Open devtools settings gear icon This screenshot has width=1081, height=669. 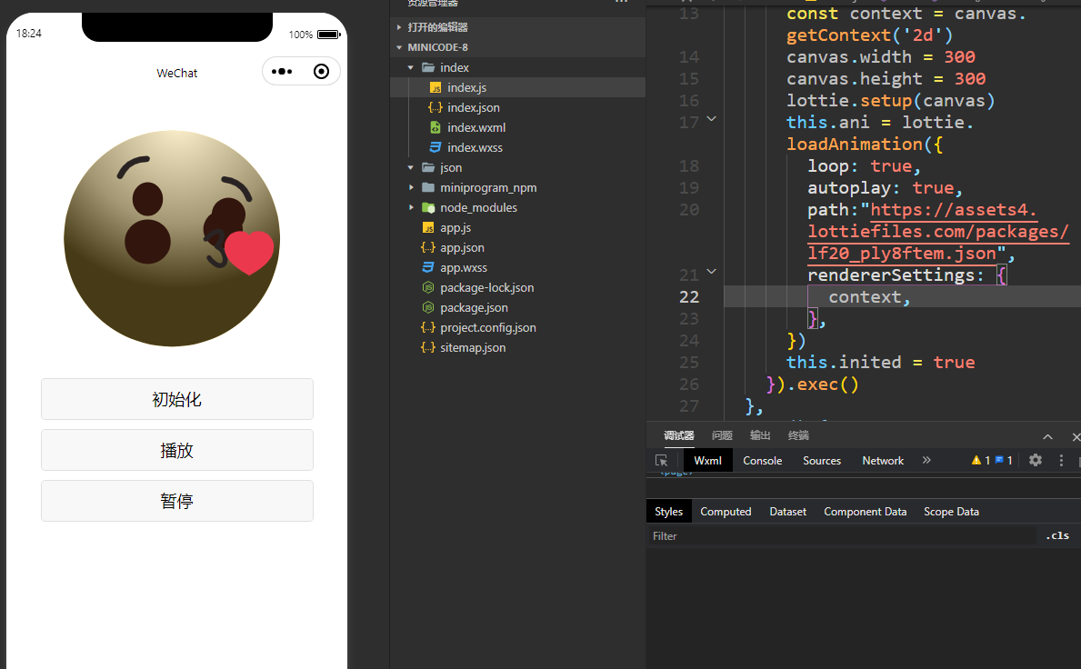(1036, 460)
